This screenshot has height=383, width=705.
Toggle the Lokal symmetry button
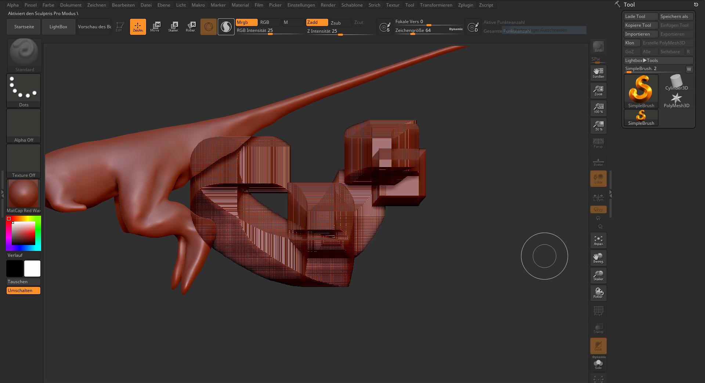coord(599,179)
